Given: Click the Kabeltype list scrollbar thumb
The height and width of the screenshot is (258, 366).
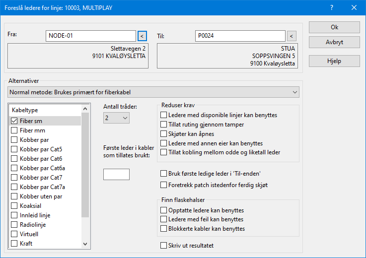Looking at the screenshot, I should tap(85, 165).
